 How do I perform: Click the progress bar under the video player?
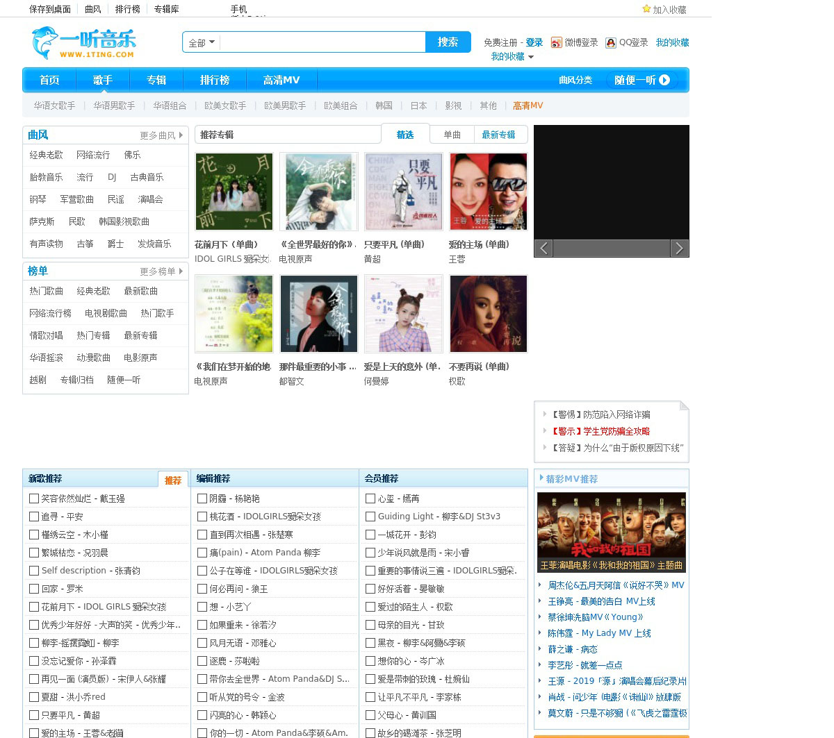[611, 249]
